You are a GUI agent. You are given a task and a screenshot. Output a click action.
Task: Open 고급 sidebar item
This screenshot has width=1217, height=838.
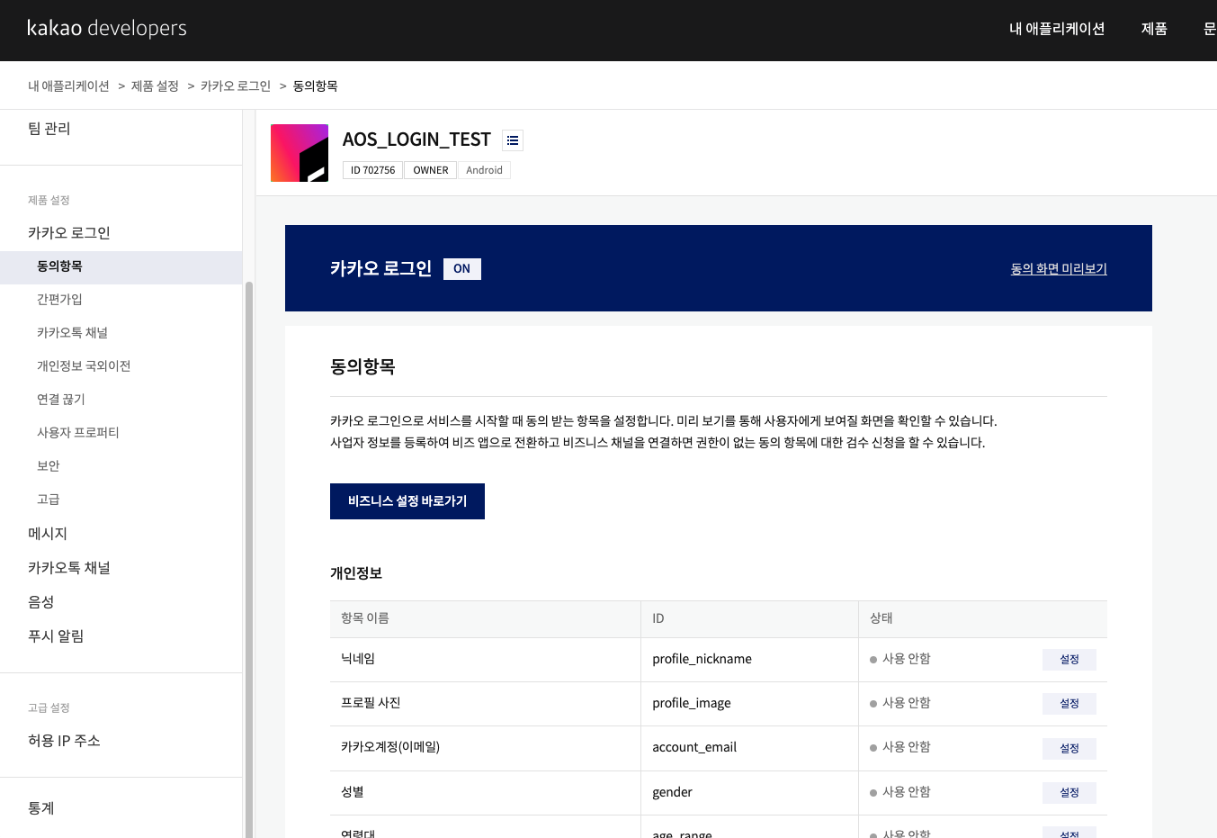(49, 500)
